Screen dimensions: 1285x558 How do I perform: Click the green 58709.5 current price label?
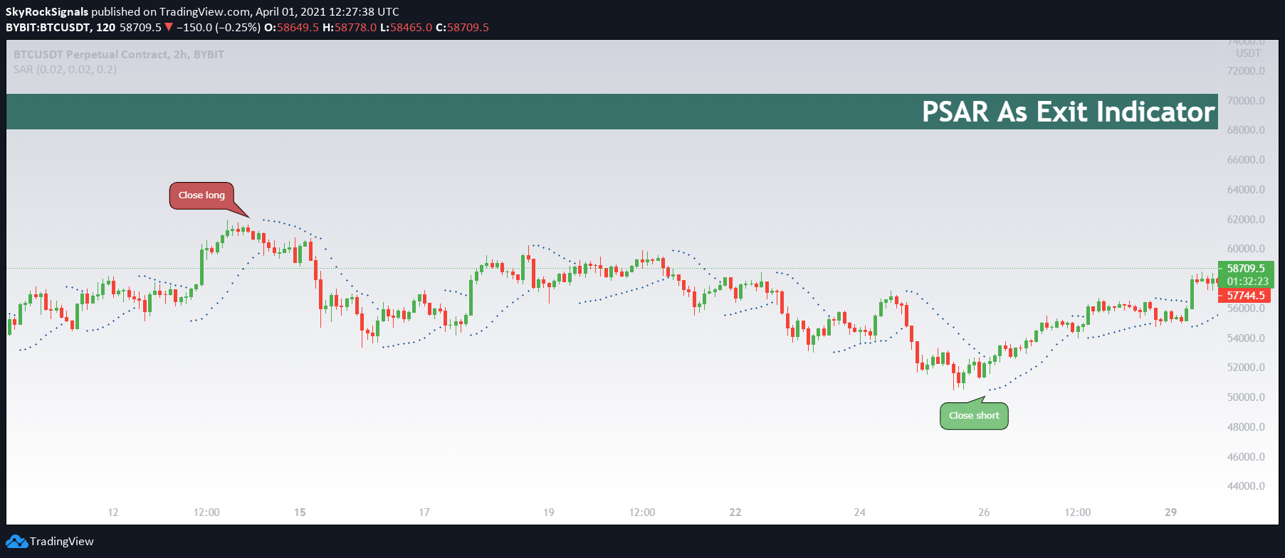pyautogui.click(x=1246, y=269)
